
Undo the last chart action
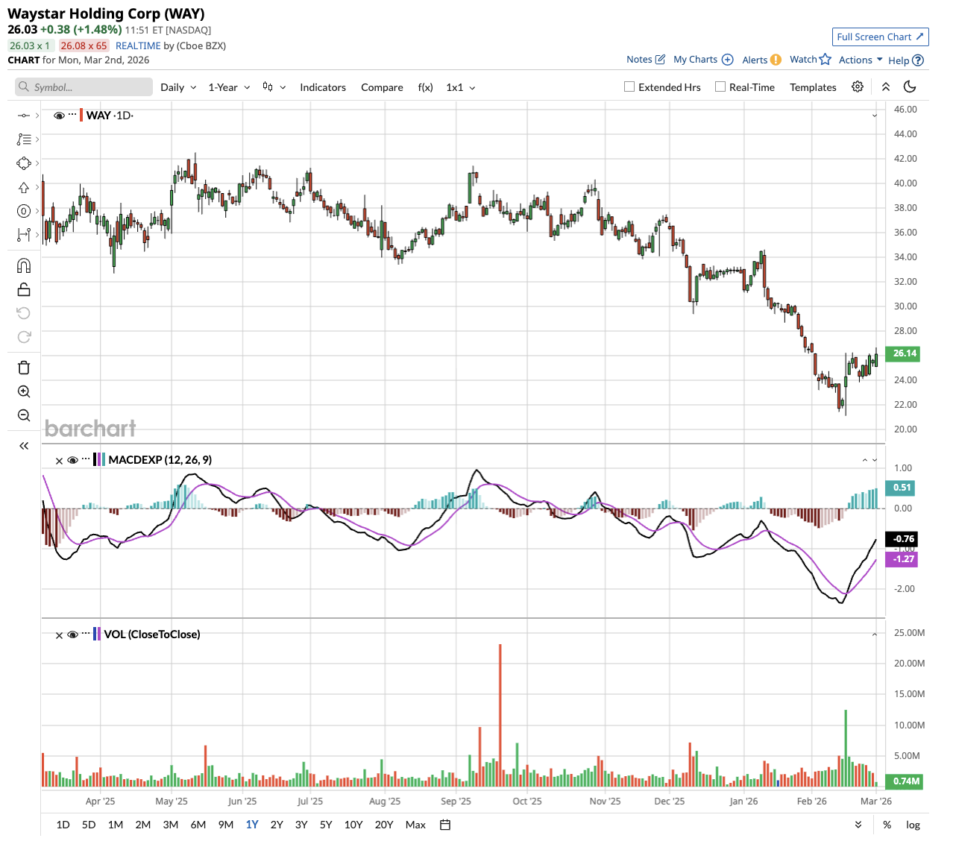click(x=24, y=313)
